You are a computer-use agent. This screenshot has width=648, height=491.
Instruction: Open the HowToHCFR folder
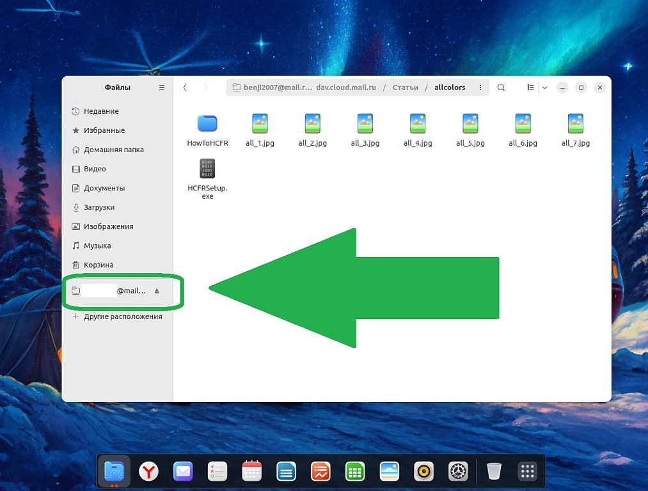click(207, 124)
